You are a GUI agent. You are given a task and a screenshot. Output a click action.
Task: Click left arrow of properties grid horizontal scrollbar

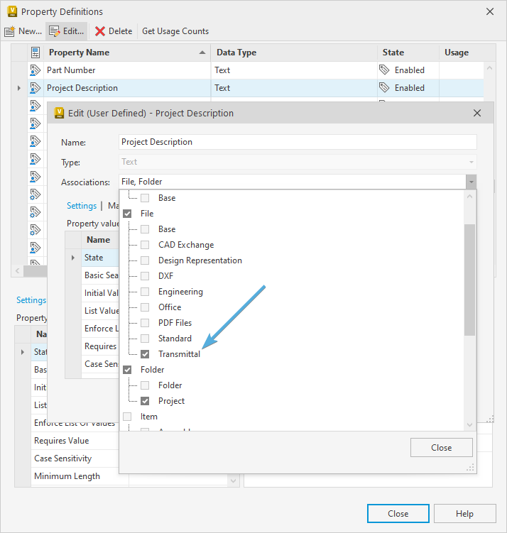point(18,271)
